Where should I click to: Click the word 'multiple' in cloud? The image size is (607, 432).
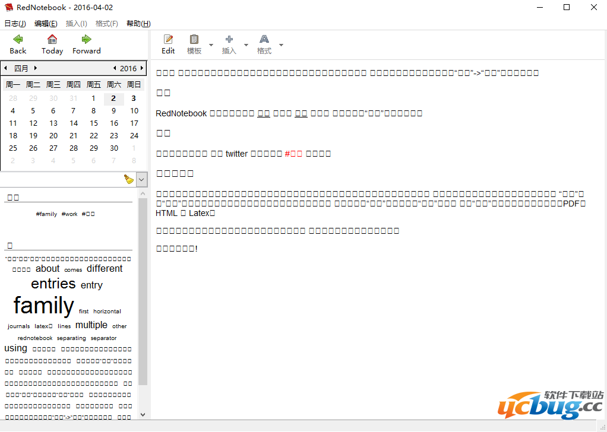(x=91, y=325)
